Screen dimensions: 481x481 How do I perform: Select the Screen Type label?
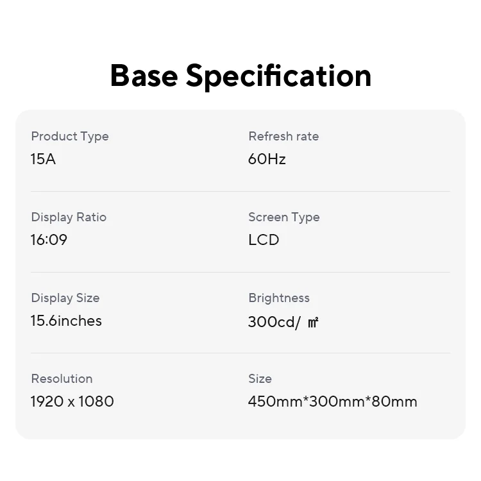284,217
